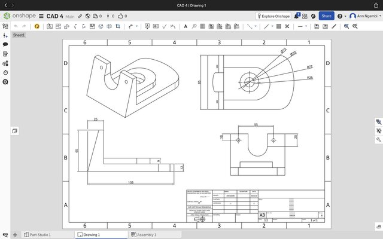The height and width of the screenshot is (239, 383).
Task: Click the learning center globe icon
Action: tap(313, 16)
